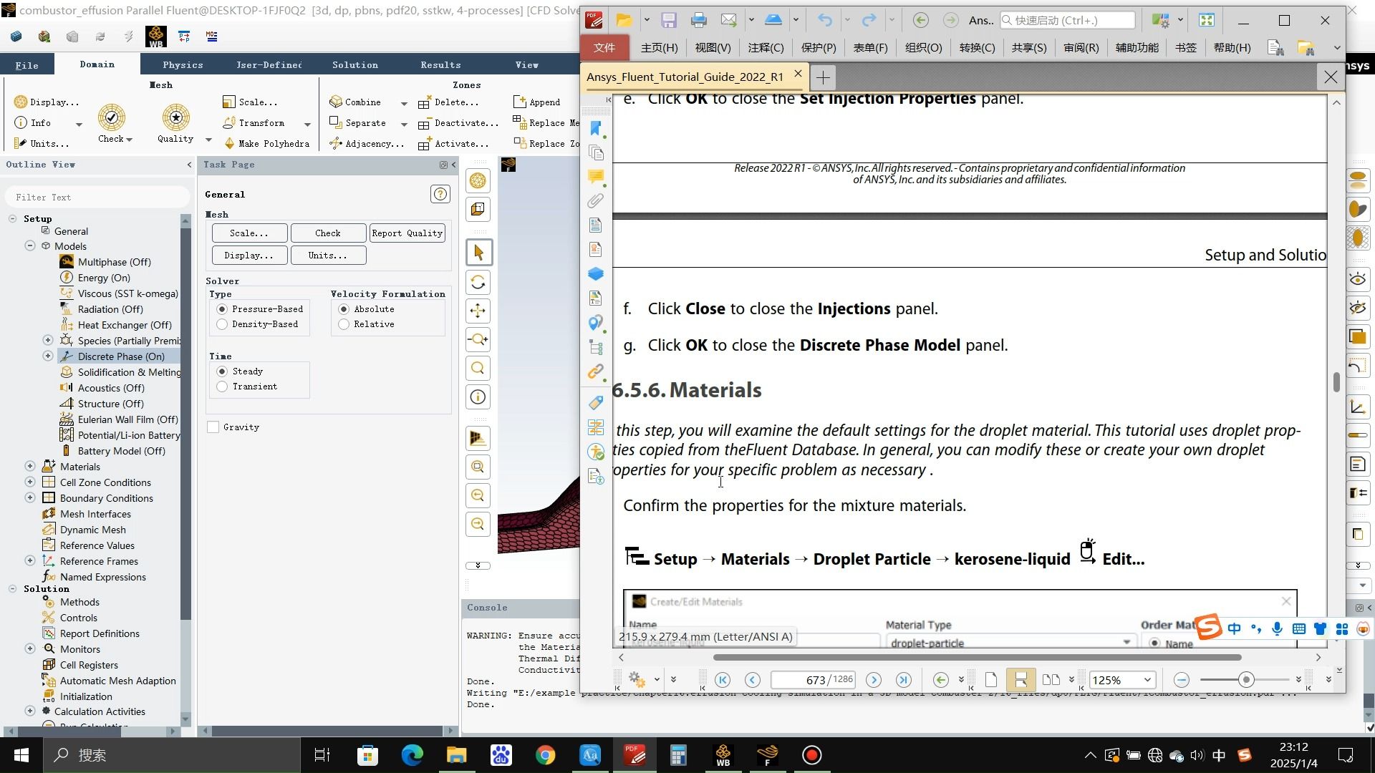Image resolution: width=1375 pixels, height=773 pixels.
Task: Open 视图(V) menu in PDF reader
Action: tap(713, 48)
